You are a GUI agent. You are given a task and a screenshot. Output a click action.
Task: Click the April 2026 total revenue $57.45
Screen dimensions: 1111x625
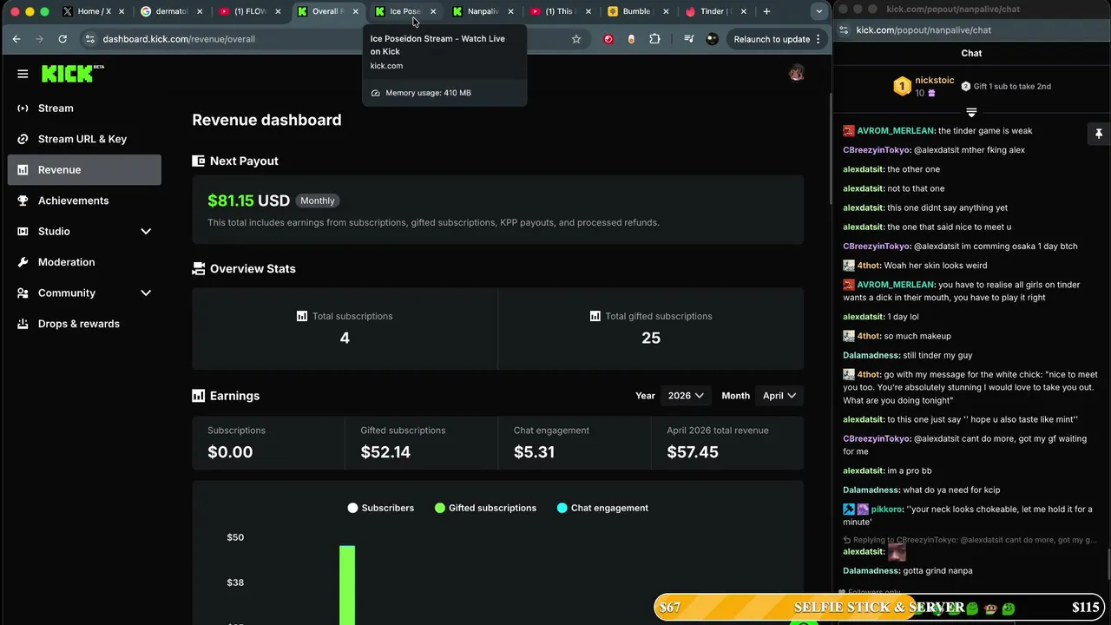coord(692,452)
